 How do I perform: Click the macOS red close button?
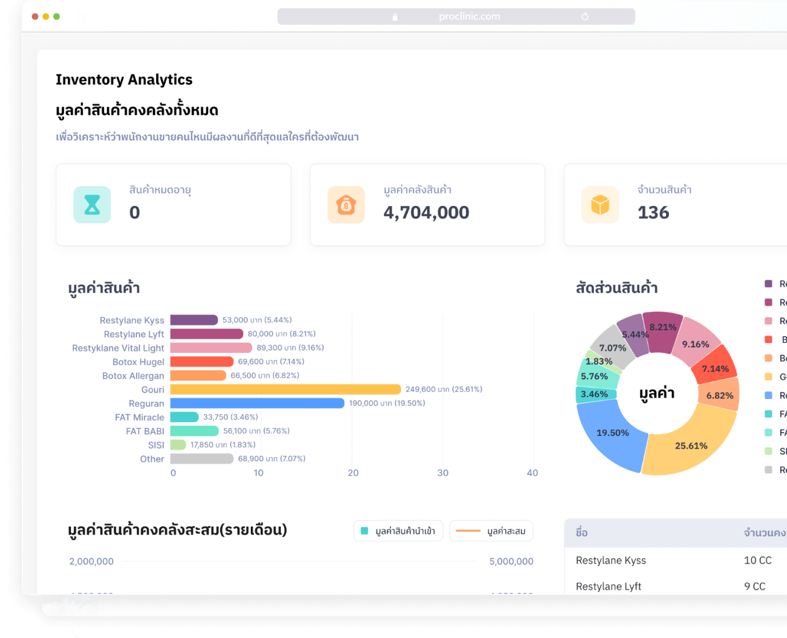click(35, 17)
